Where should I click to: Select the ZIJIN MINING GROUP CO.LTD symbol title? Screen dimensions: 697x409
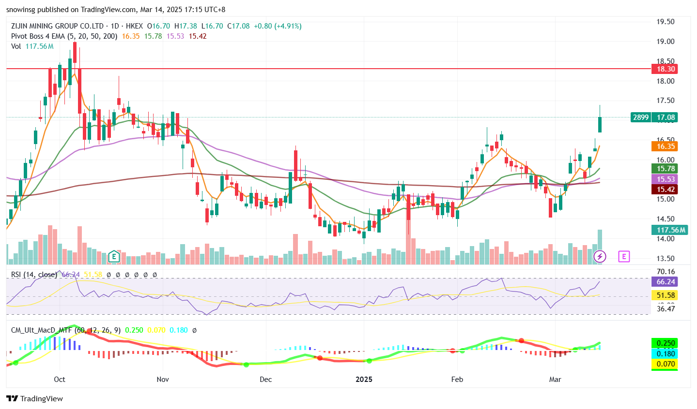coord(57,26)
